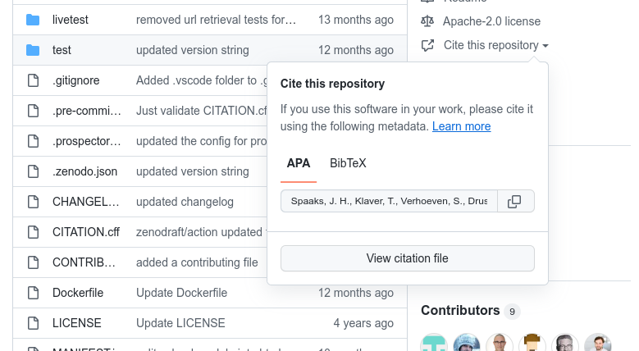
Task: Open commit 'added a contributing file'
Action: [x=197, y=262]
